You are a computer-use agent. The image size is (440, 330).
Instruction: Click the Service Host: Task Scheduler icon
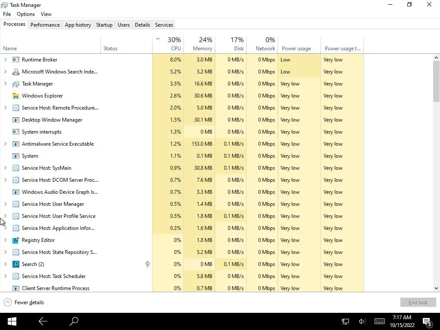pyautogui.click(x=16, y=276)
